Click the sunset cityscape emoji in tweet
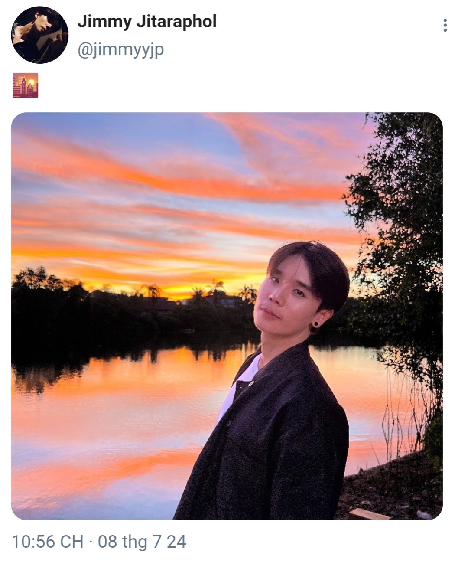The width and height of the screenshot is (468, 562). (x=26, y=85)
